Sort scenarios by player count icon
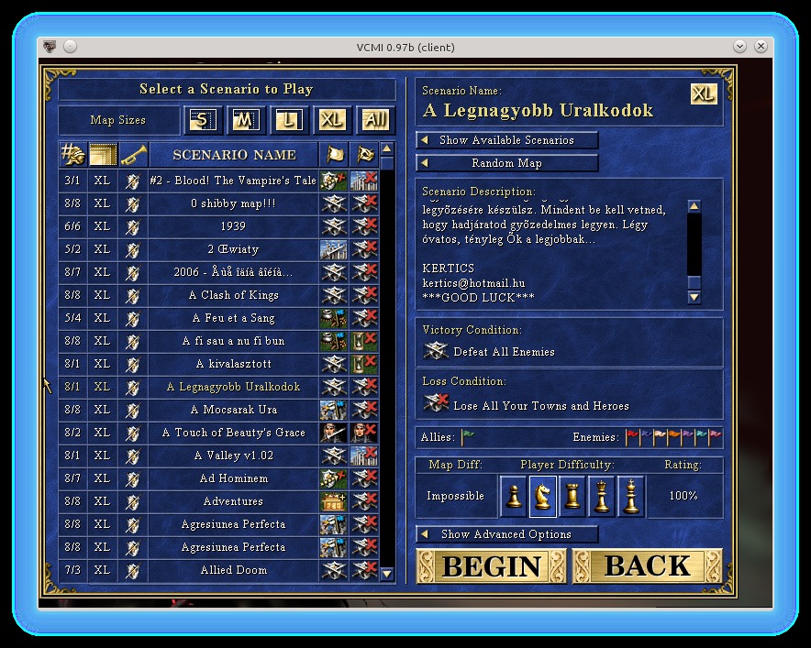 point(72,155)
